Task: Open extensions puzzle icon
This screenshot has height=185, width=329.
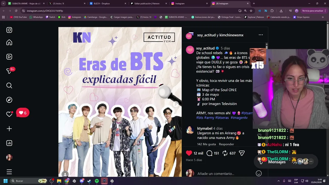Action: (272, 11)
